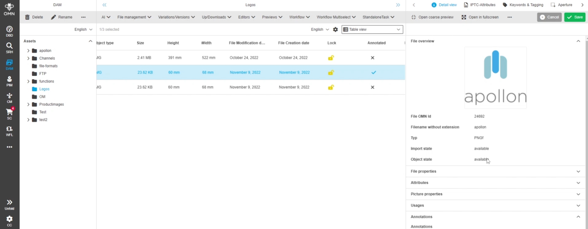Open table column settings gear
Screen dimensions: 588x229
pos(336,29)
